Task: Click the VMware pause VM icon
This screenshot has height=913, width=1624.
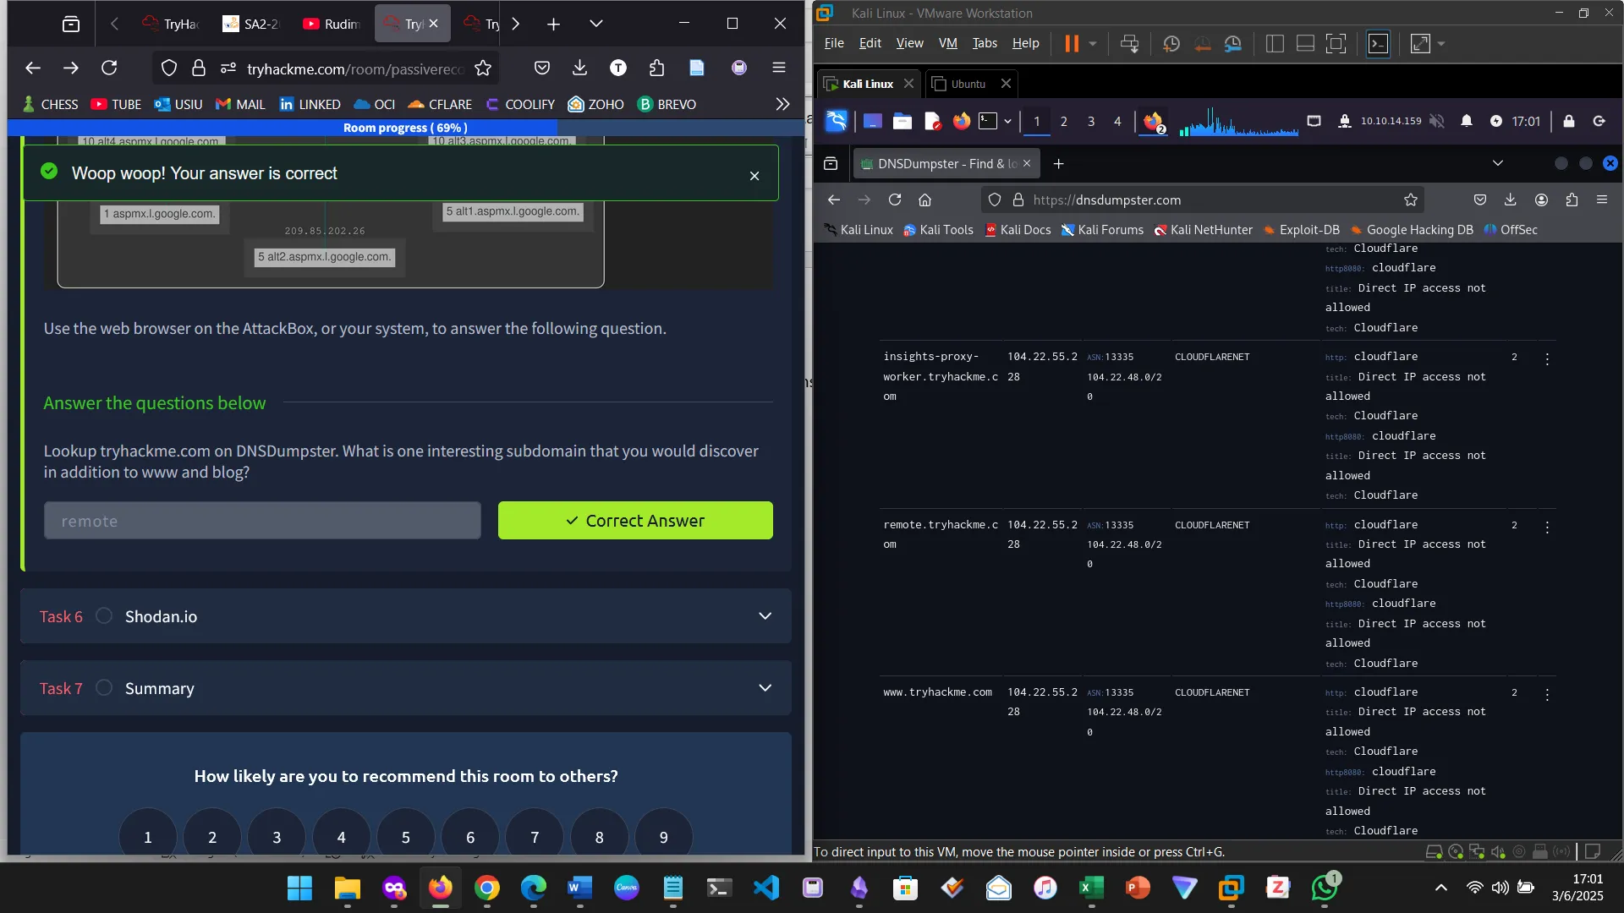Action: click(x=1071, y=44)
